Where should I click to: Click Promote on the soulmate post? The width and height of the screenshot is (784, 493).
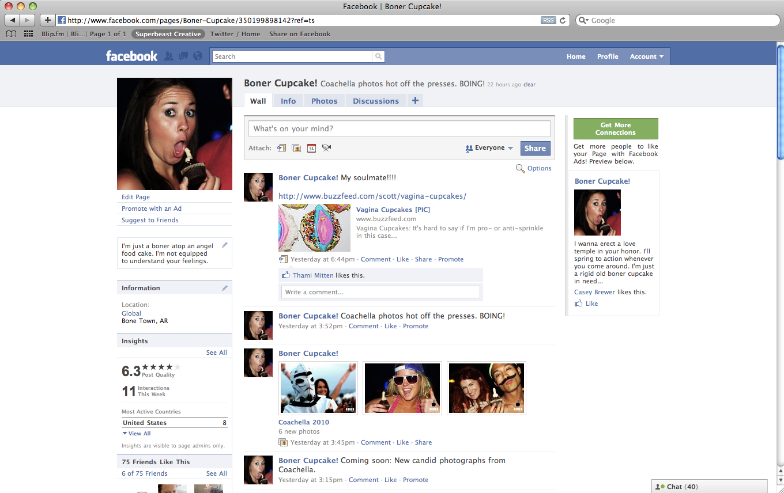point(451,259)
